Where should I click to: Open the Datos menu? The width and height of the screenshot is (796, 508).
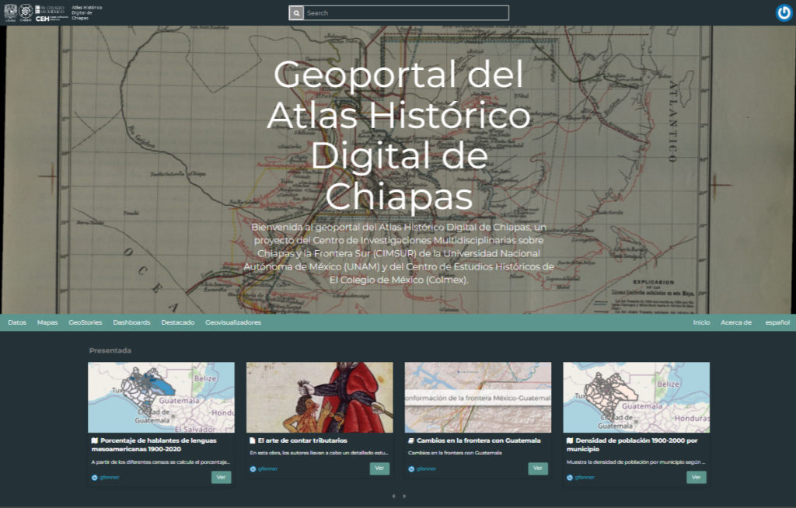[x=17, y=323]
